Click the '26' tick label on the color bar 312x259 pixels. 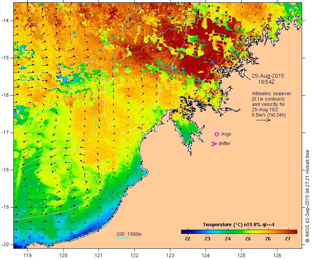point(268,239)
